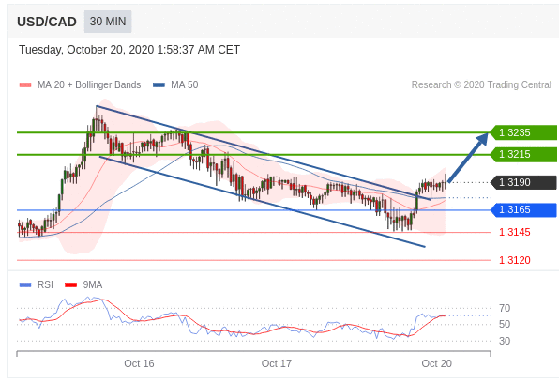The width and height of the screenshot is (559, 384).
Task: Toggle MA 20 + Bollinger Bands legend label
Action: (89, 84)
